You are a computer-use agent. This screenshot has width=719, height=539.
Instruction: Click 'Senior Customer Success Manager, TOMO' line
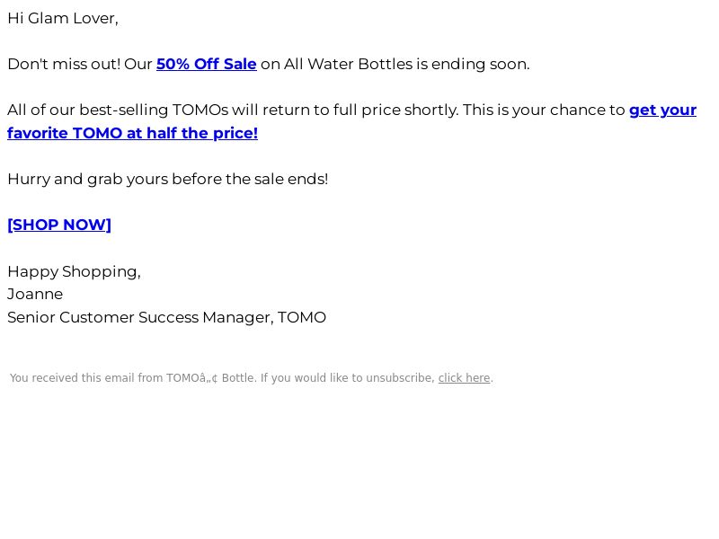click(166, 317)
